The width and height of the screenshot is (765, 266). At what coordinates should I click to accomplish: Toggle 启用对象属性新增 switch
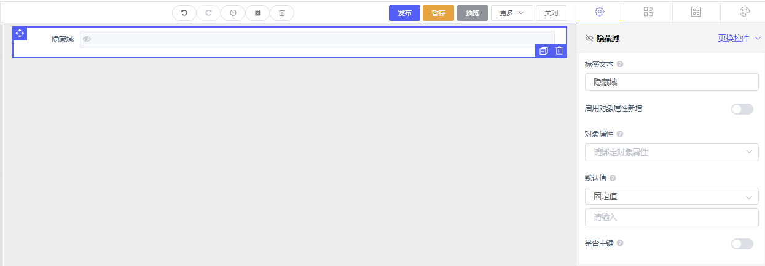(x=742, y=109)
